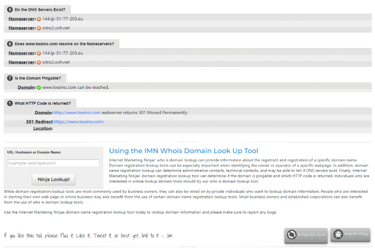This screenshot has width=375, height=248.
Task: Click red error icon beside sdns2.ovh.net in section 6
Action: [x=39, y=62]
